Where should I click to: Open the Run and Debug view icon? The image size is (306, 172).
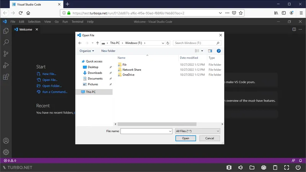pyautogui.click(x=6, y=65)
